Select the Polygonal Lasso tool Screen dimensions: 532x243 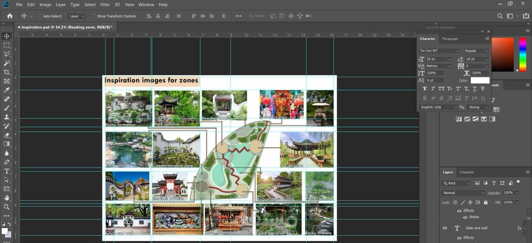pyautogui.click(x=7, y=54)
